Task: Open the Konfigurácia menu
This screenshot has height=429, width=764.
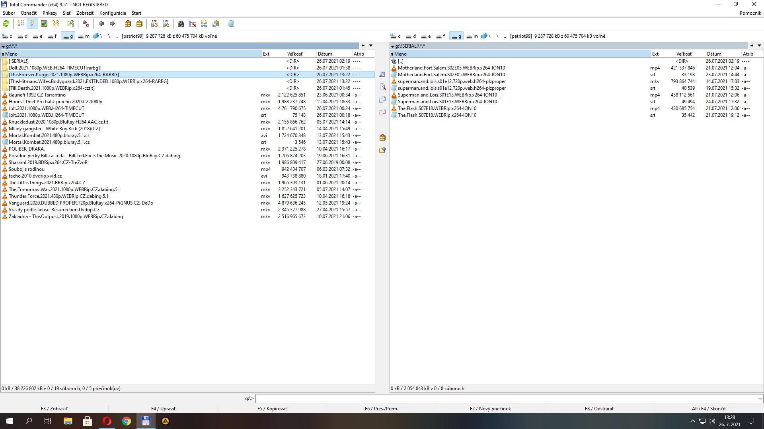Action: click(x=113, y=13)
